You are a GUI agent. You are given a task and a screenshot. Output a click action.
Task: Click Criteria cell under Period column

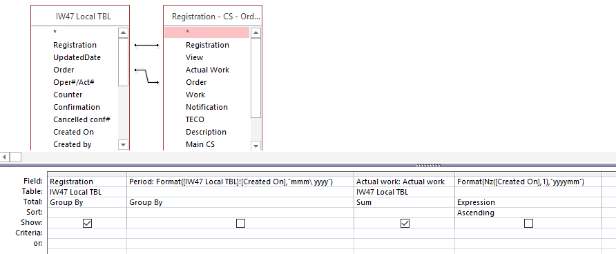click(x=240, y=233)
